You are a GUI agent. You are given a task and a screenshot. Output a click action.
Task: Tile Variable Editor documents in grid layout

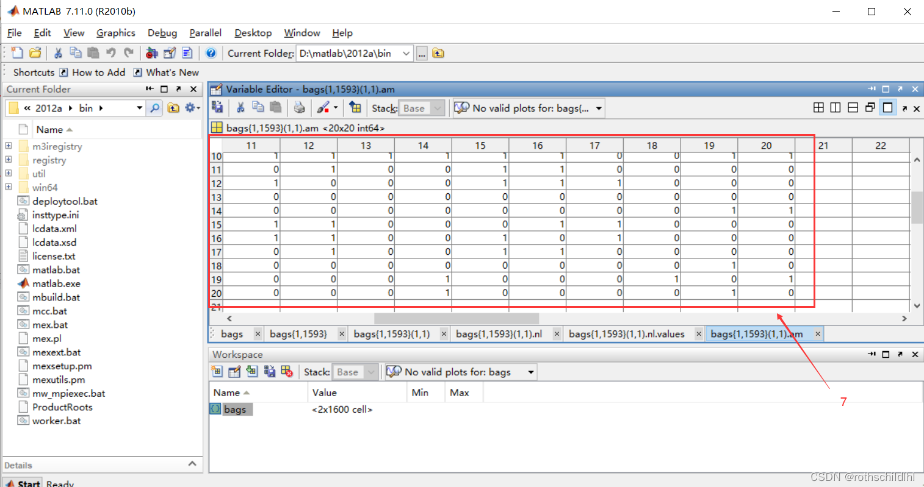pyautogui.click(x=818, y=108)
